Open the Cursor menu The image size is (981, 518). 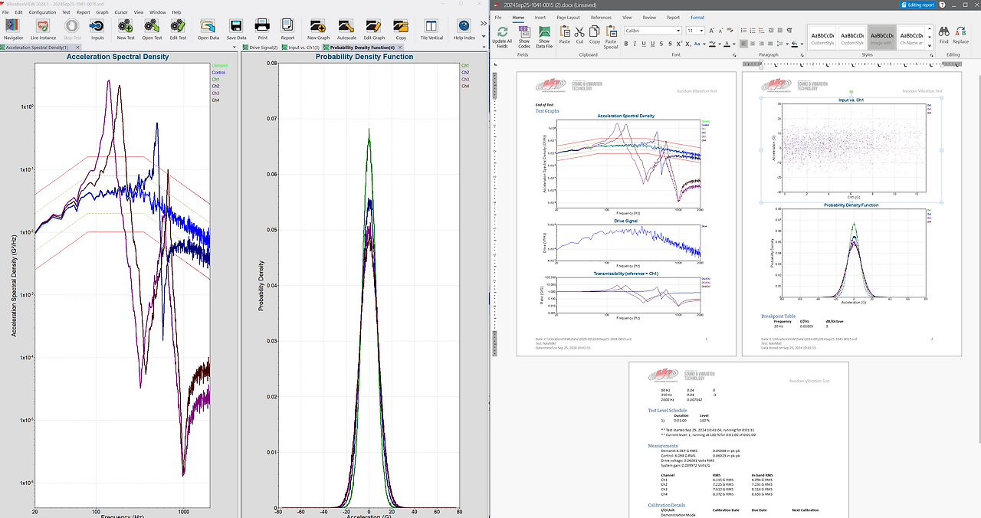(121, 12)
